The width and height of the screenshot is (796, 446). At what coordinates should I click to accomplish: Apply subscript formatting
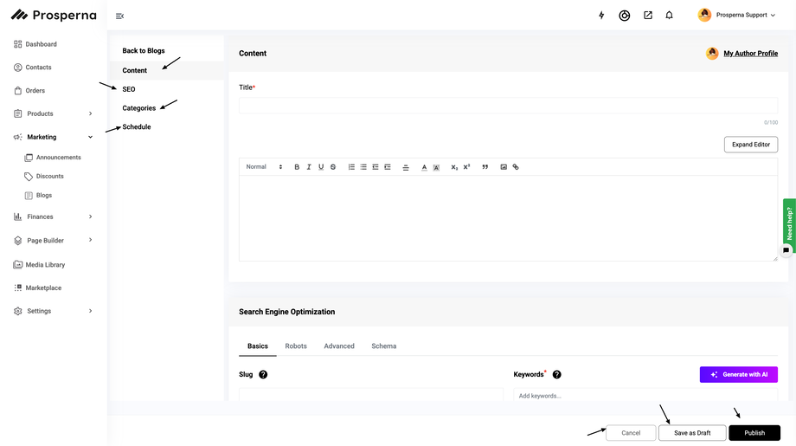[454, 167]
